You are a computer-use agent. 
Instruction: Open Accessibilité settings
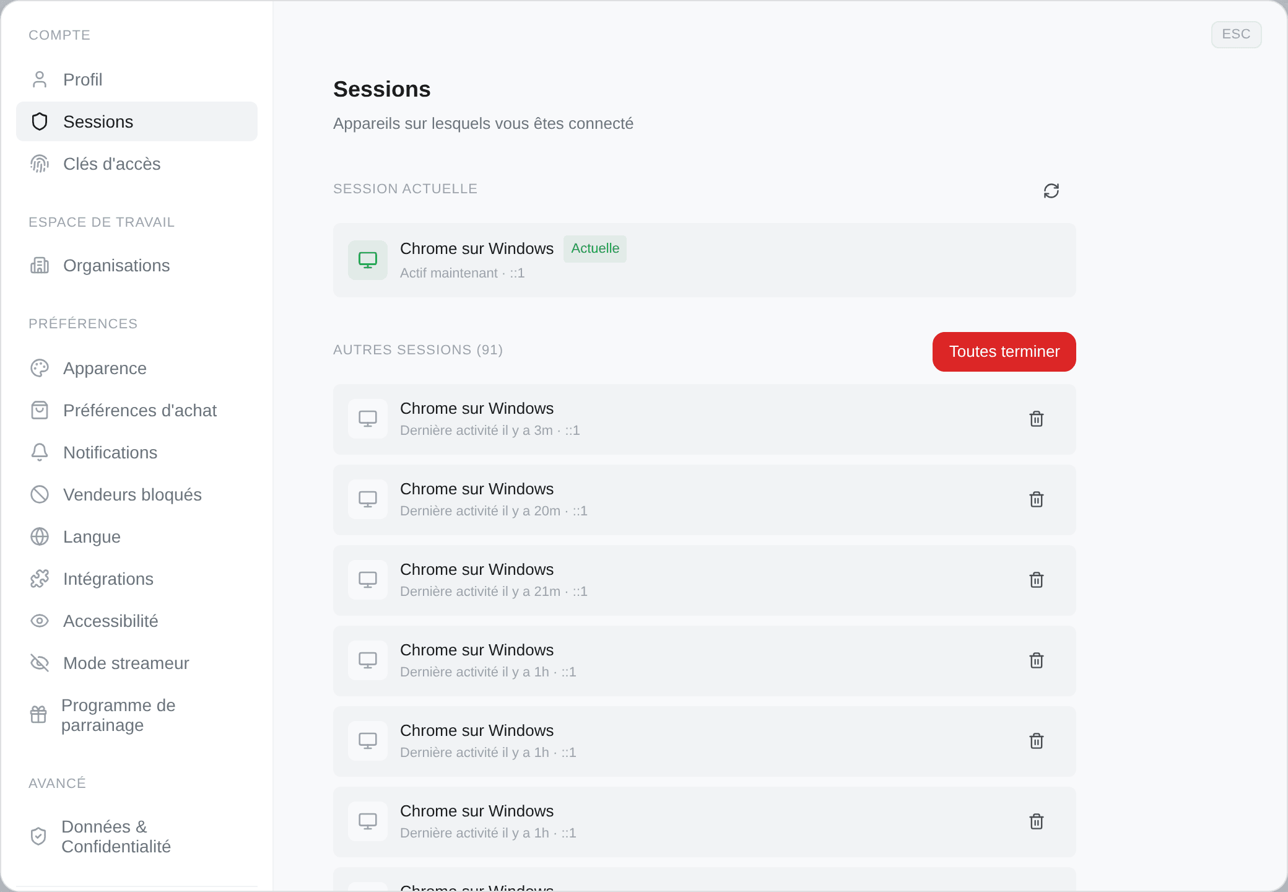pos(136,621)
